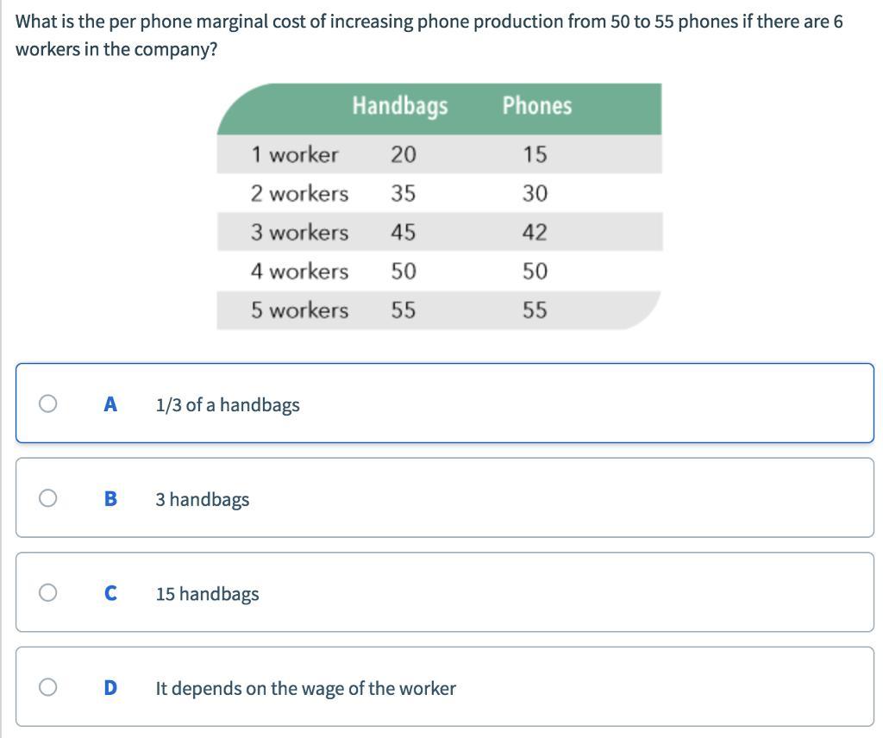Click the blue letter A label
The height and width of the screenshot is (738, 883).
[110, 404]
